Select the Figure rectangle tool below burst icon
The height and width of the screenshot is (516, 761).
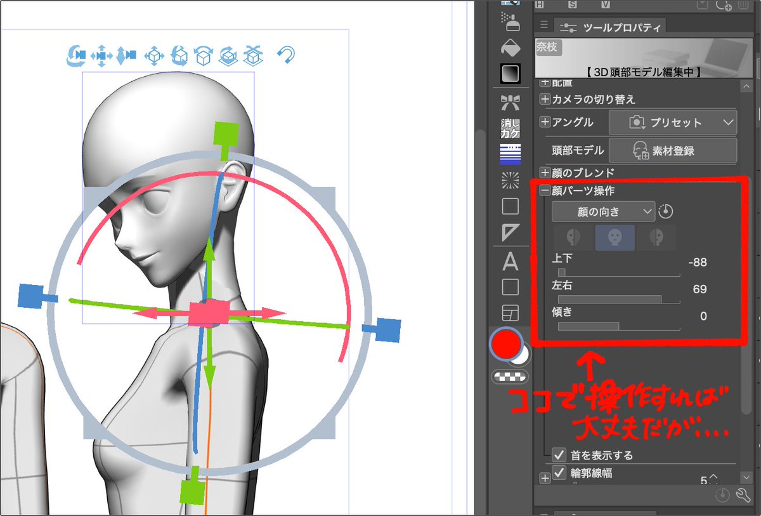coord(511,206)
